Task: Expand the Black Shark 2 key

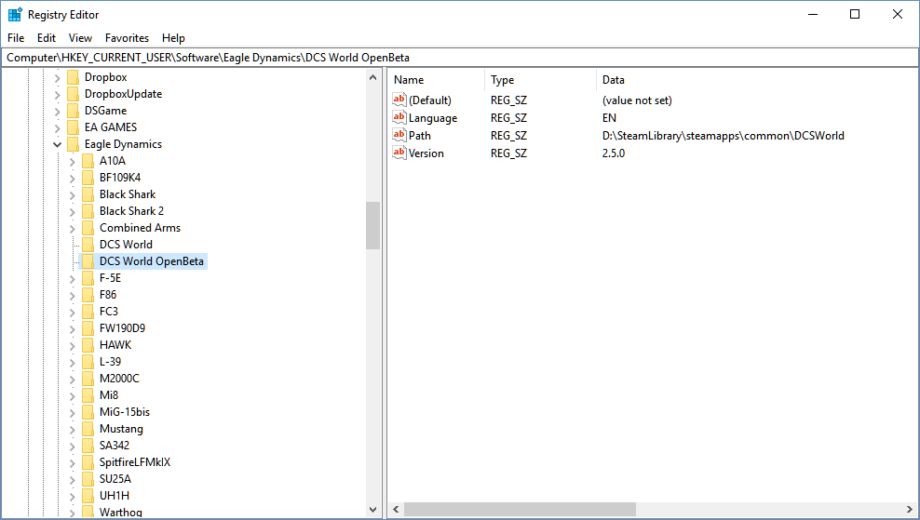Action: coord(73,212)
